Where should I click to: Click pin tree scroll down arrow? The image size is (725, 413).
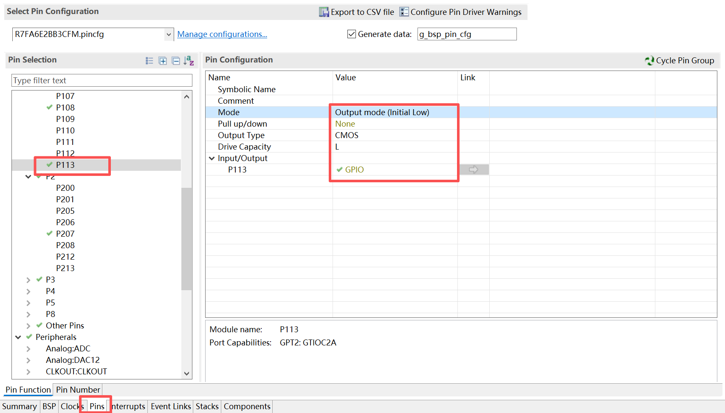pyautogui.click(x=186, y=373)
